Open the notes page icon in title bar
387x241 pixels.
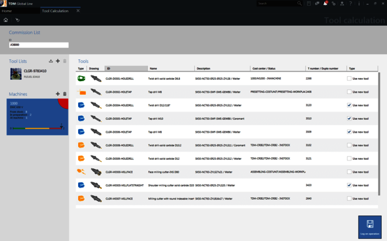pyautogui.click(x=309, y=3)
